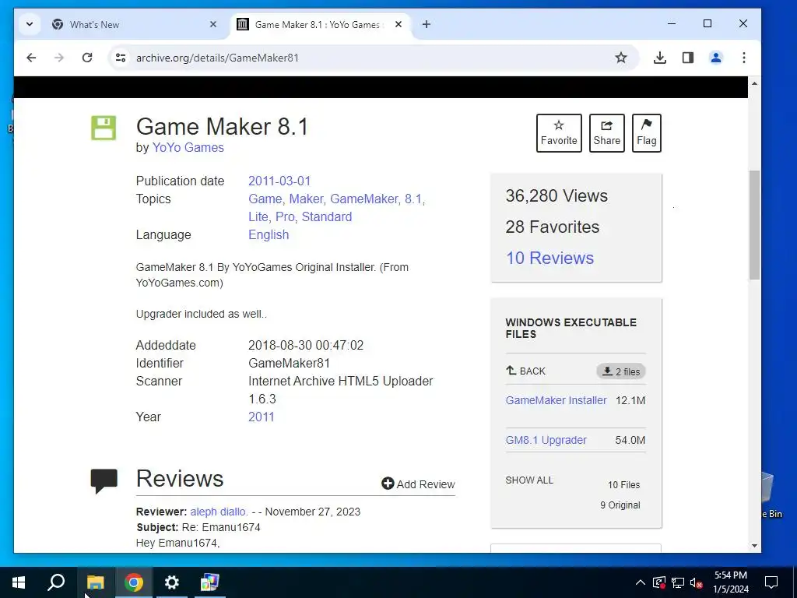Download the GM8.1 Upgrader file

click(546, 440)
